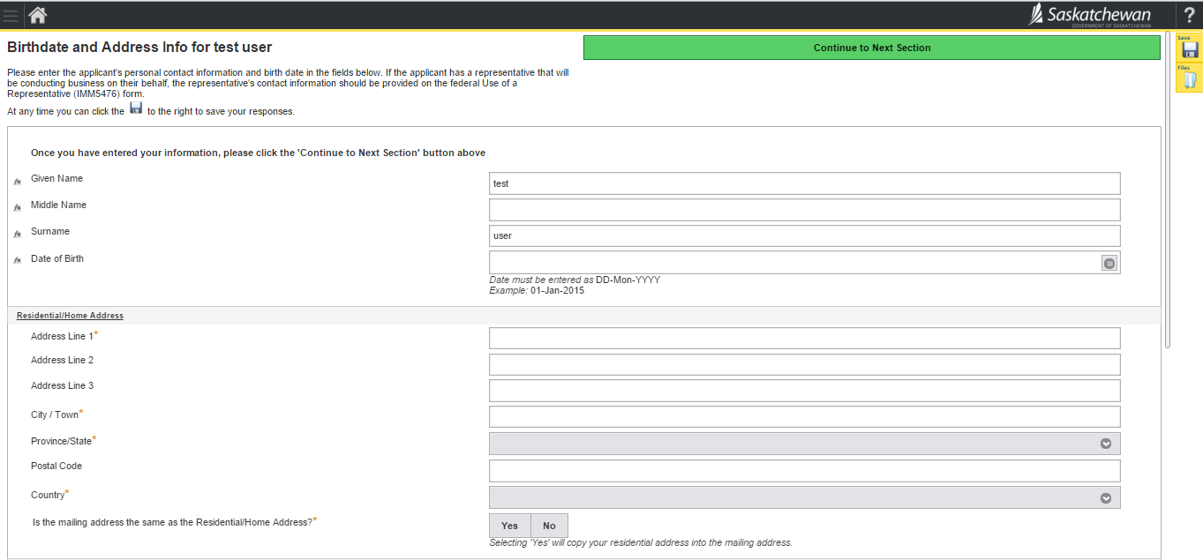
Task: Click the fx icon beside Middle Name
Action: (x=17, y=208)
